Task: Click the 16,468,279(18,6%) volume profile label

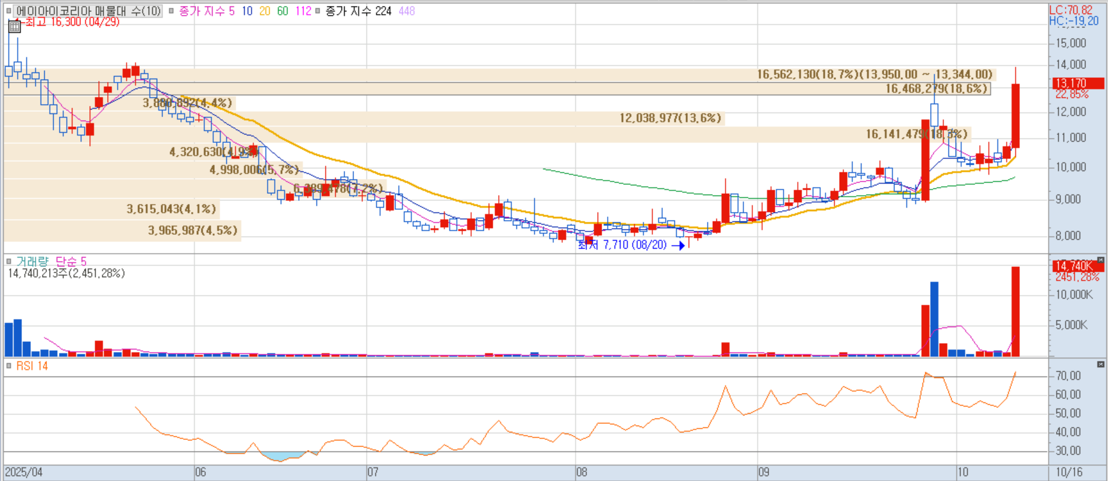Action: (937, 89)
